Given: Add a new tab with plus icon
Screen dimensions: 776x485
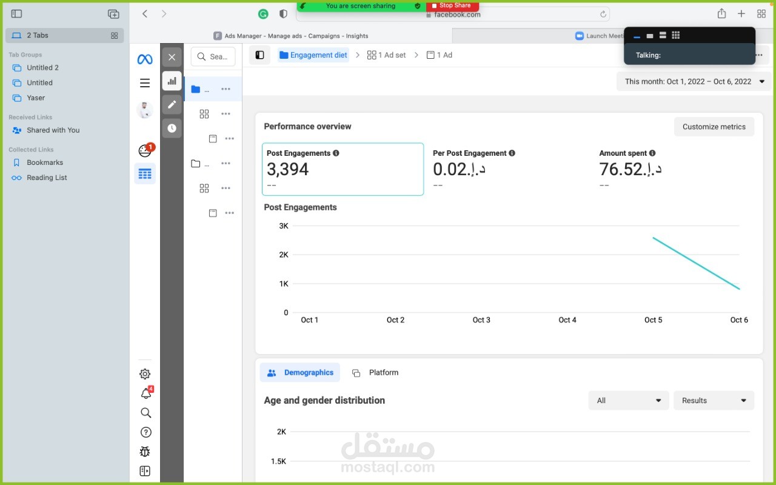Looking at the screenshot, I should [741, 13].
